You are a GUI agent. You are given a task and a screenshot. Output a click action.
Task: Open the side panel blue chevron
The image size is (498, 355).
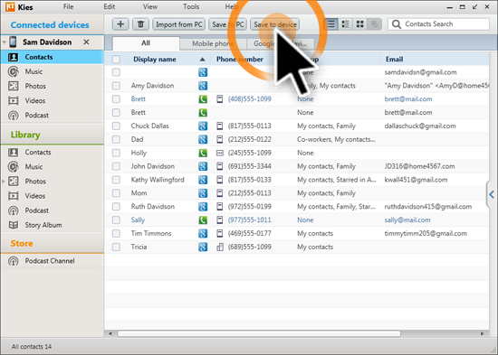click(492, 194)
